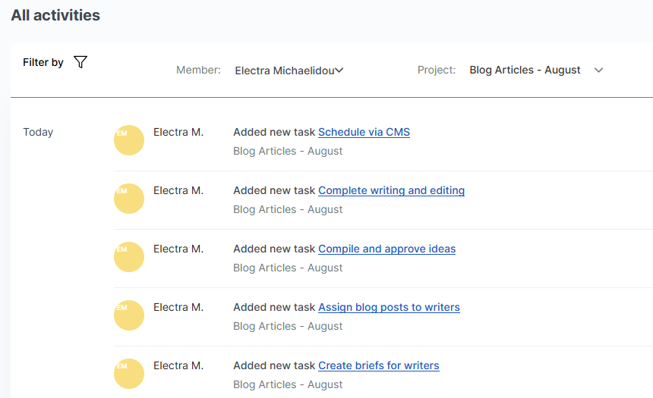Screen dimensions: 653x398
Task: Click Electra M. name in first activity
Action: (x=178, y=132)
